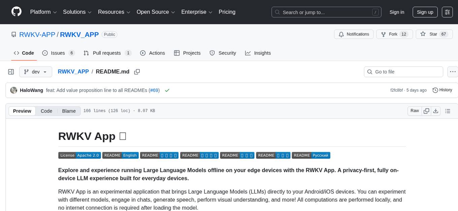Viewport: 458px width, 211px height.
Task: Switch to Code view of file
Action: [x=46, y=111]
